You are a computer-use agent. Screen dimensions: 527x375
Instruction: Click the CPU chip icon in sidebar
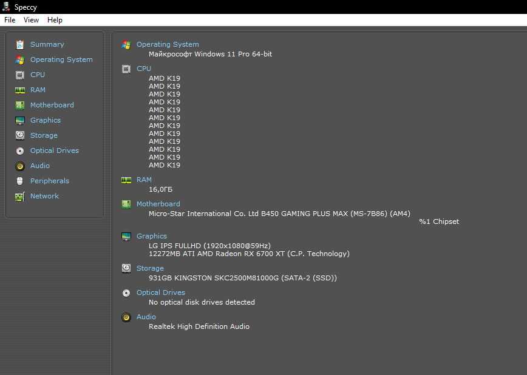[x=20, y=75]
